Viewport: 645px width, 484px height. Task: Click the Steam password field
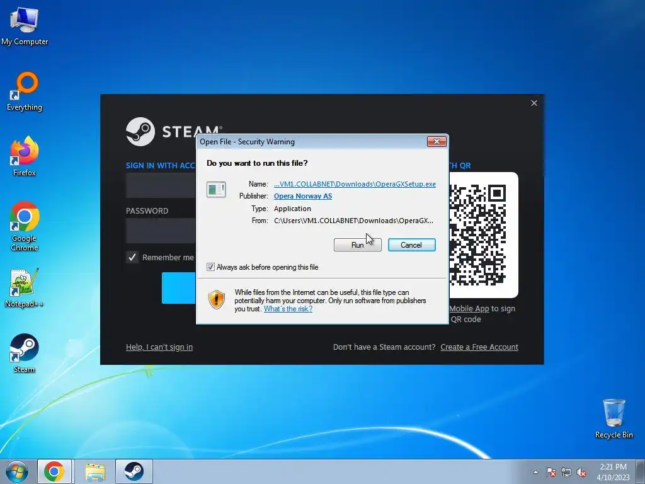tap(161, 231)
